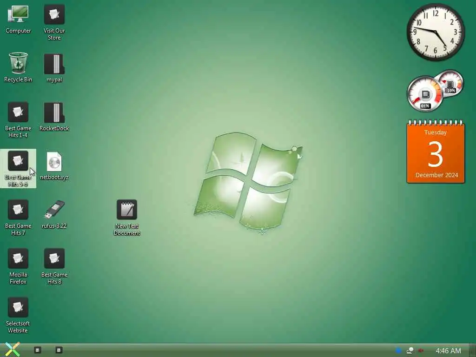Select Best Game Hits 8 shortcut
This screenshot has width=476, height=357.
point(54,266)
